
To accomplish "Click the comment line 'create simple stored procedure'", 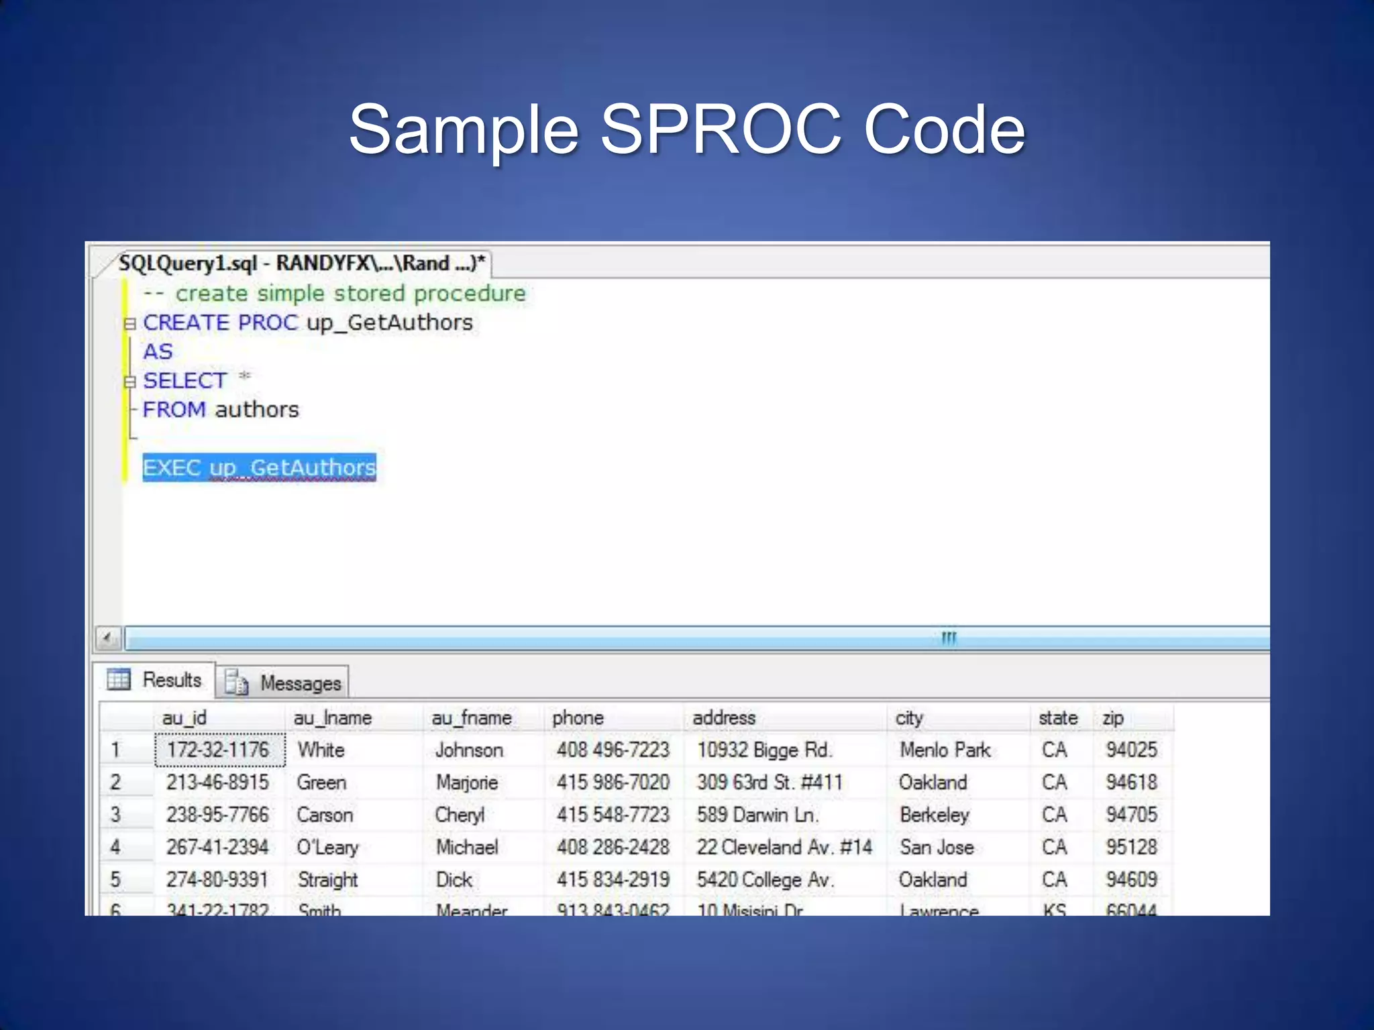I will click(x=334, y=294).
